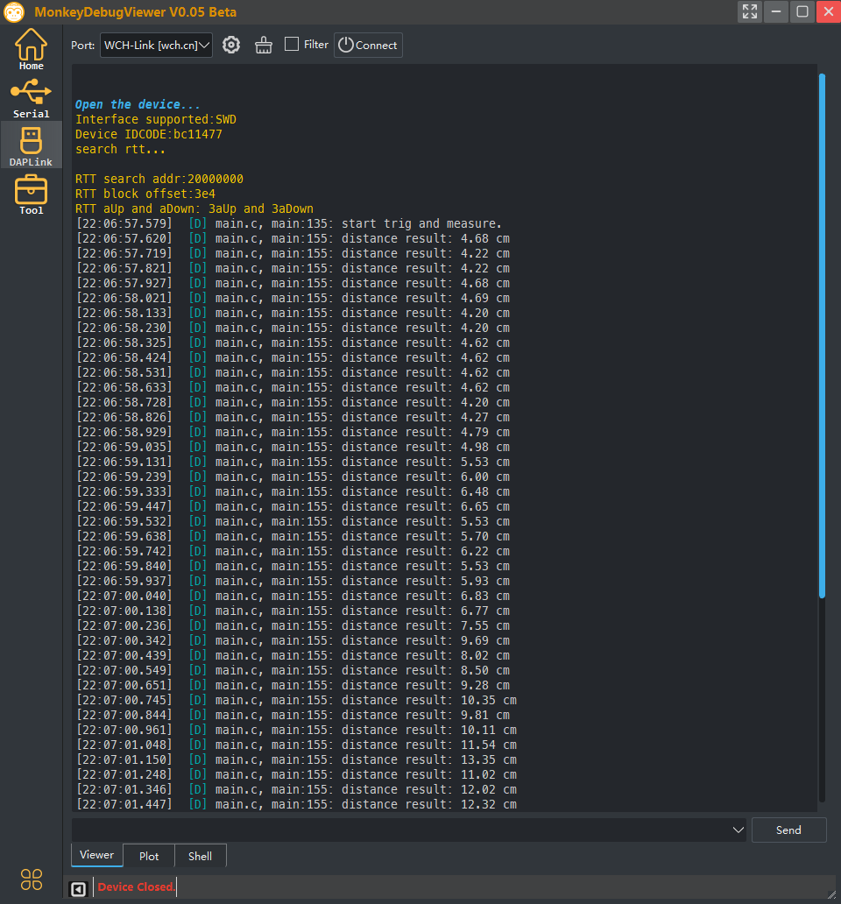The height and width of the screenshot is (904, 841).
Task: Switch to the Viewer tab
Action: [97, 855]
